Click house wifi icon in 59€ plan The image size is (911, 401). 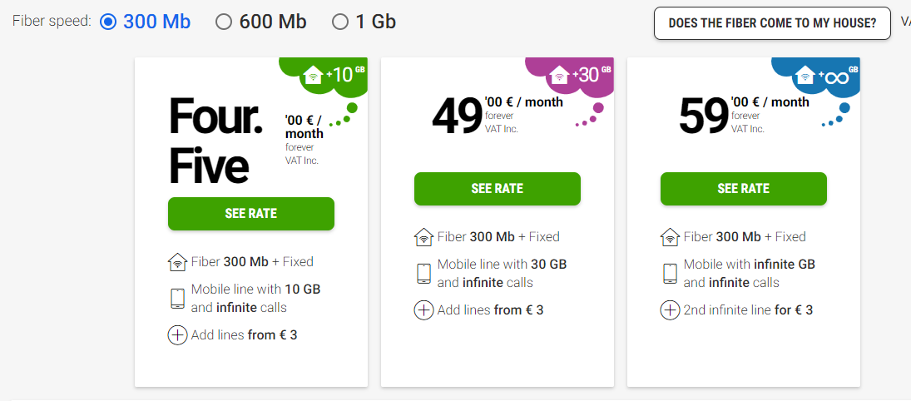tap(670, 237)
